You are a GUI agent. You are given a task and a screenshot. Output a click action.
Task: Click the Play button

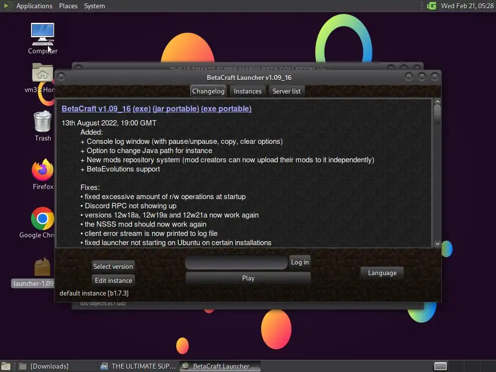pos(248,278)
